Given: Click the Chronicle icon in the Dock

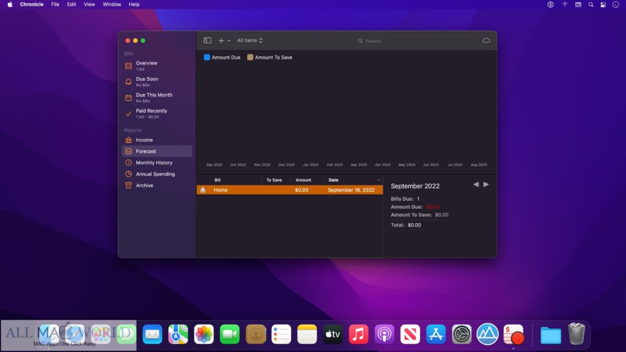Looking at the screenshot, I should pyautogui.click(x=514, y=334).
